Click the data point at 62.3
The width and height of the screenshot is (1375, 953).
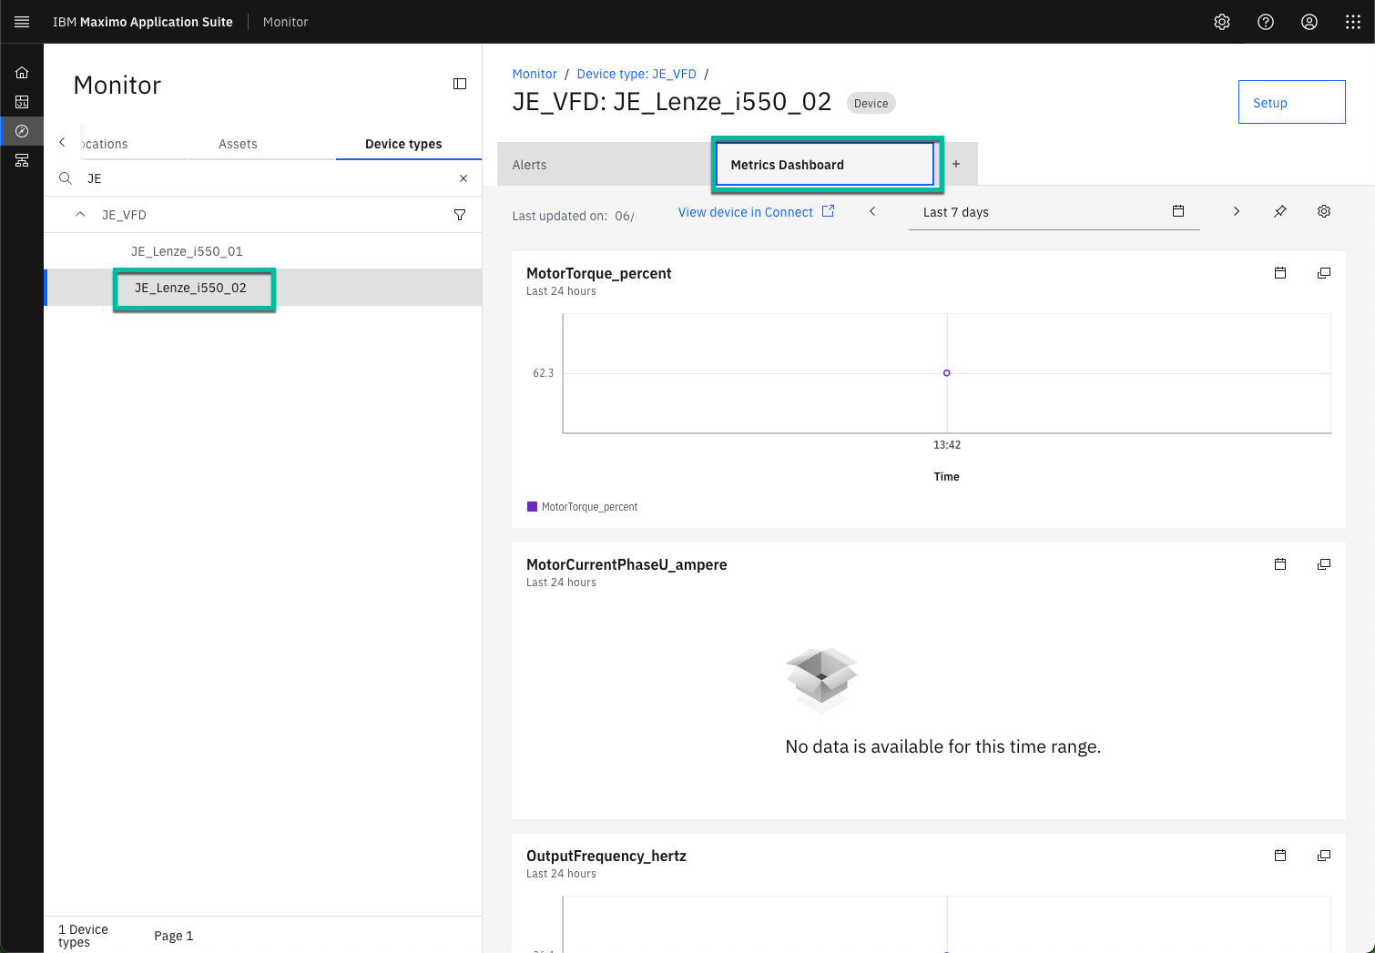click(947, 373)
